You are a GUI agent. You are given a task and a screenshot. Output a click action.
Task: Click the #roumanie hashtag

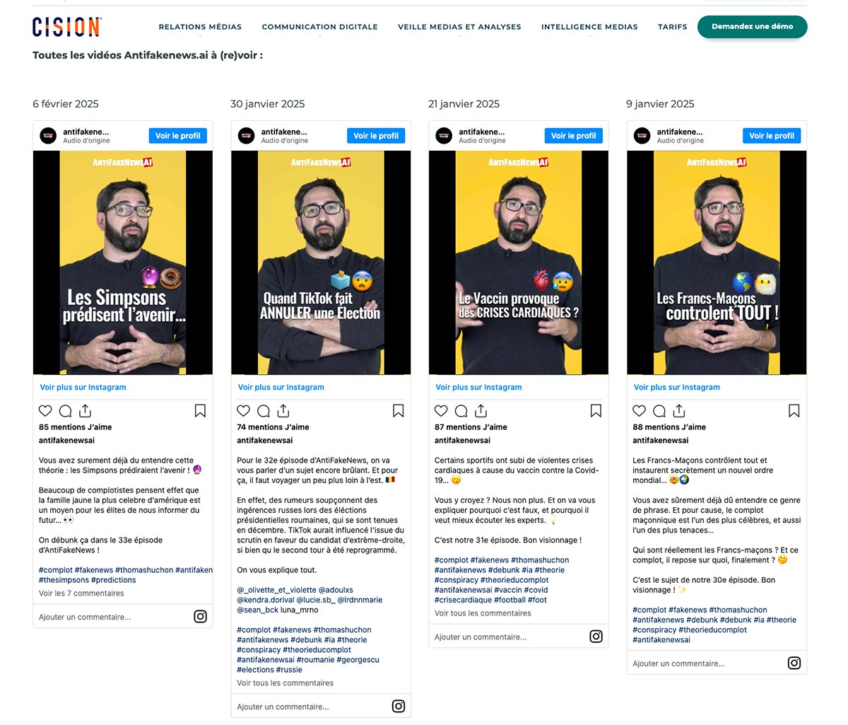(315, 660)
